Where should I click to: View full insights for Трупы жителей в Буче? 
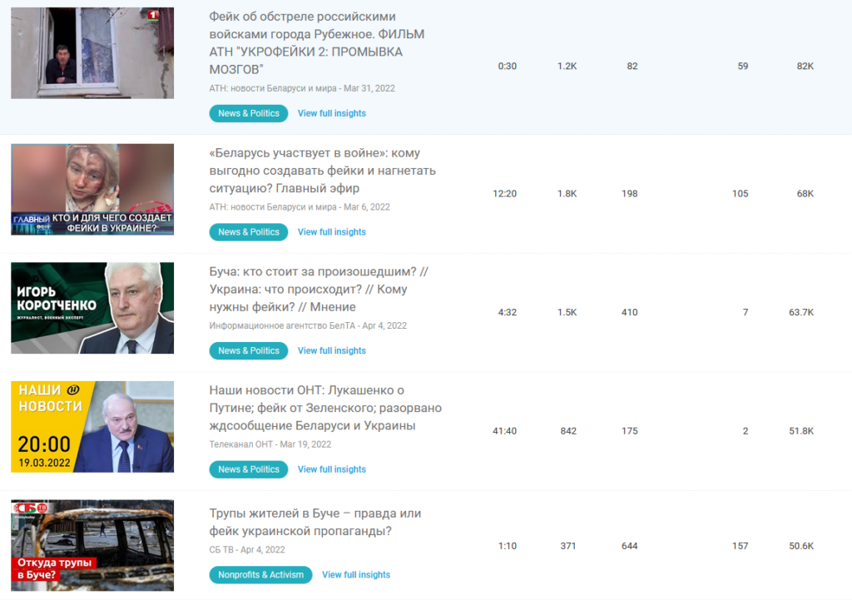356,574
